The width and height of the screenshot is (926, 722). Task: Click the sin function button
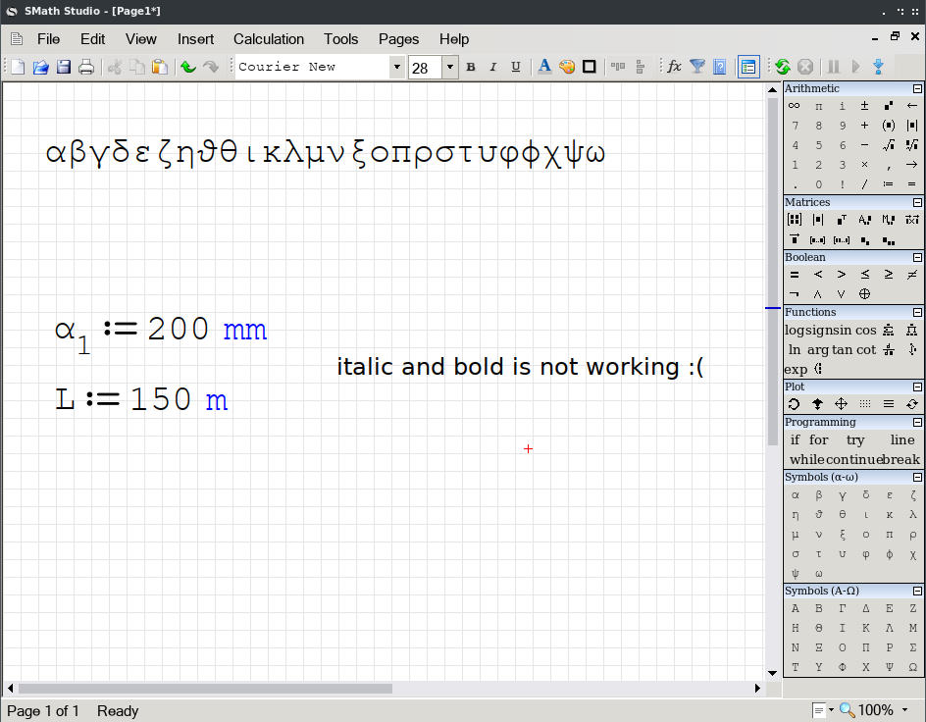click(843, 331)
